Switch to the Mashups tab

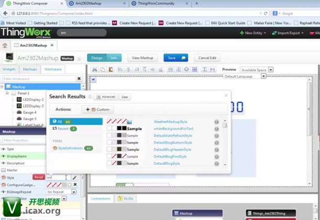point(30,69)
